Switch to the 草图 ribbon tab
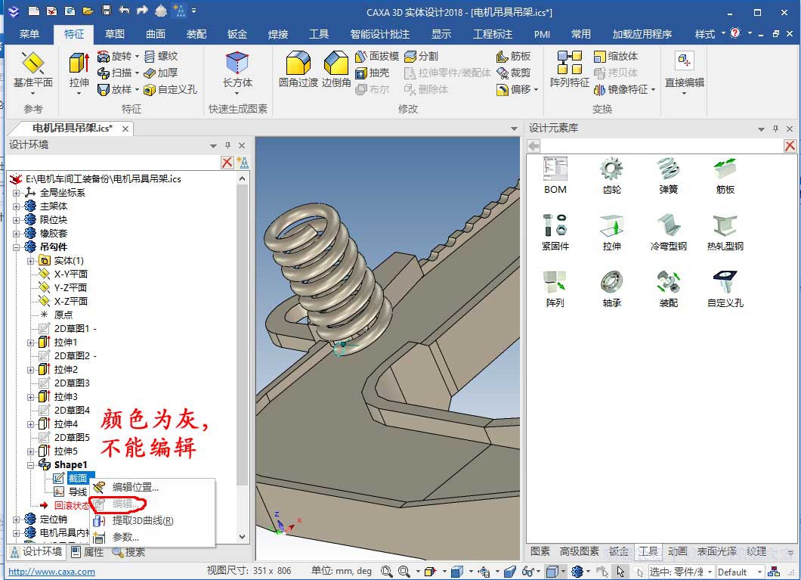This screenshot has width=801, height=580. (x=115, y=34)
